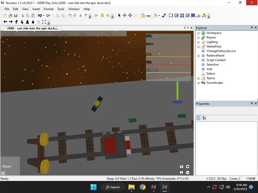Click the Run play triangle button
Image resolution: width=258 pixels, height=193 pixels.
tap(96, 15)
